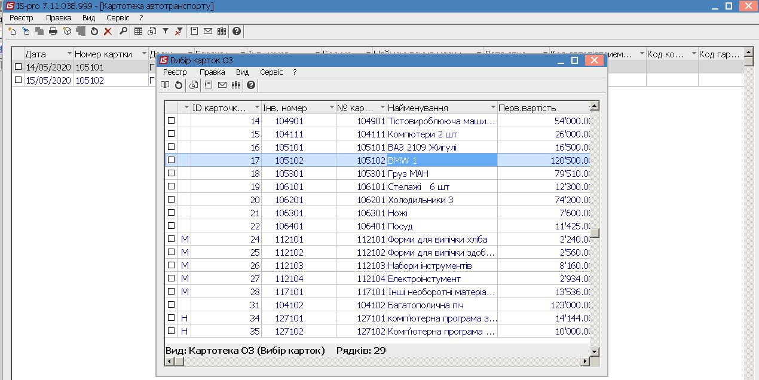Remove filter using the crossed funnel icon
The width and height of the screenshot is (759, 380).
(x=179, y=31)
